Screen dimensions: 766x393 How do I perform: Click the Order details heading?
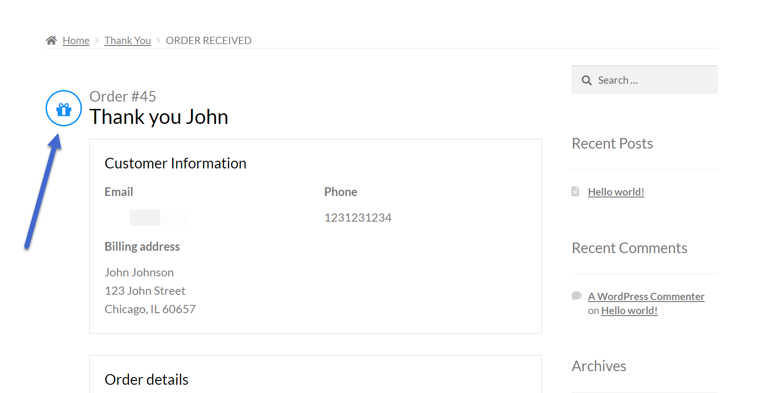(x=146, y=379)
